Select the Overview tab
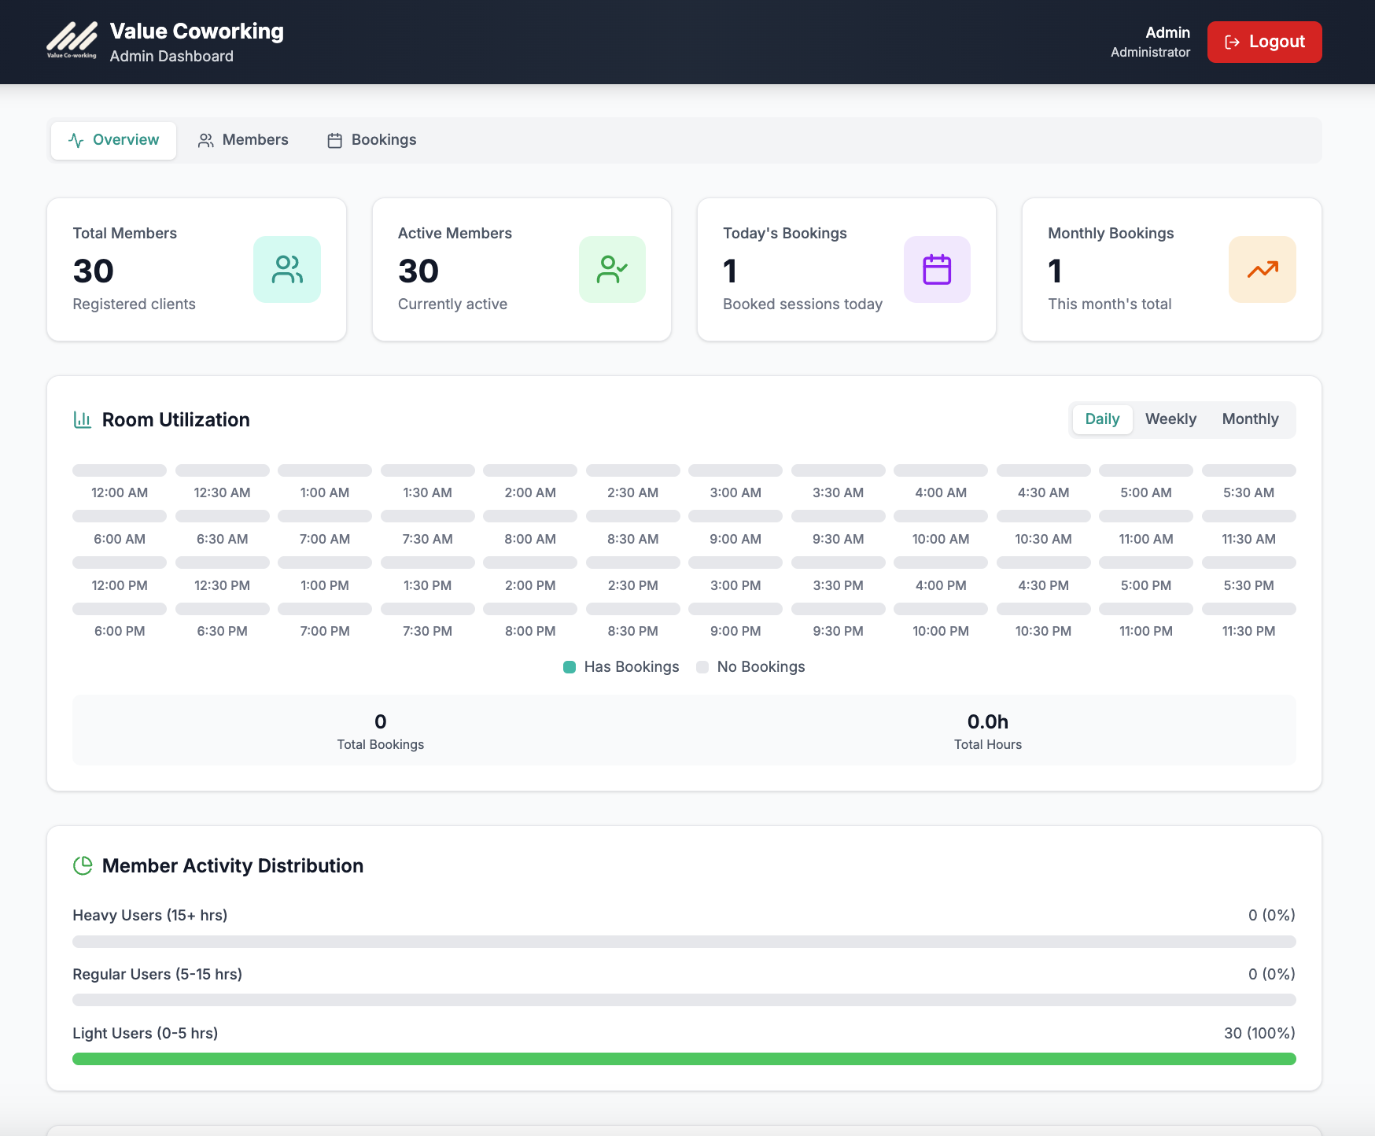1375x1136 pixels. pyautogui.click(x=114, y=140)
